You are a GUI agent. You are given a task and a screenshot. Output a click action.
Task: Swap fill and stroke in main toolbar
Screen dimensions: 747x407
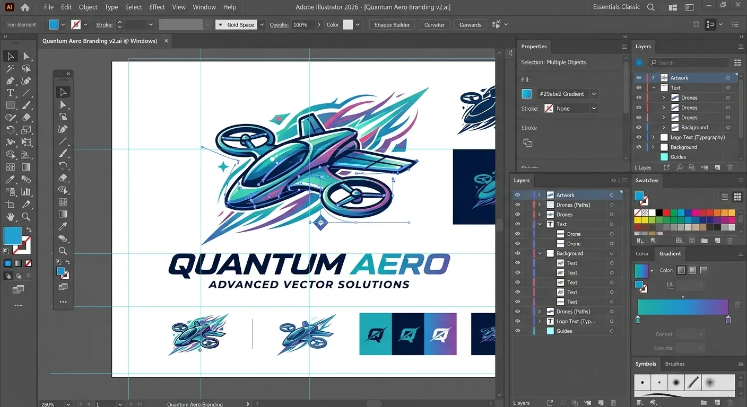(29, 229)
